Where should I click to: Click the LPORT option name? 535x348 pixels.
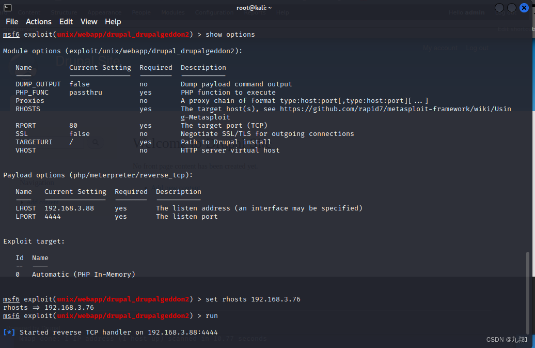click(26, 217)
